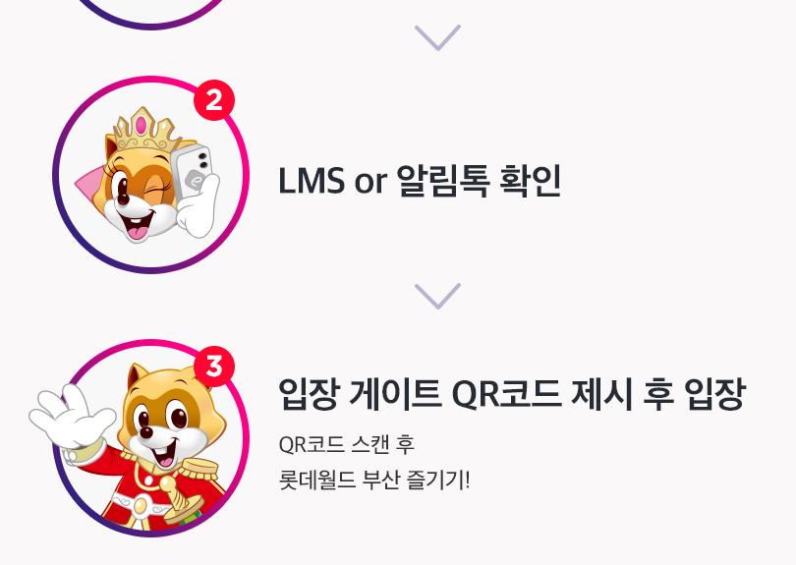The height and width of the screenshot is (565, 796).
Task: Click the "LMS or 알림톡 확인" heading
Action: 420,181
